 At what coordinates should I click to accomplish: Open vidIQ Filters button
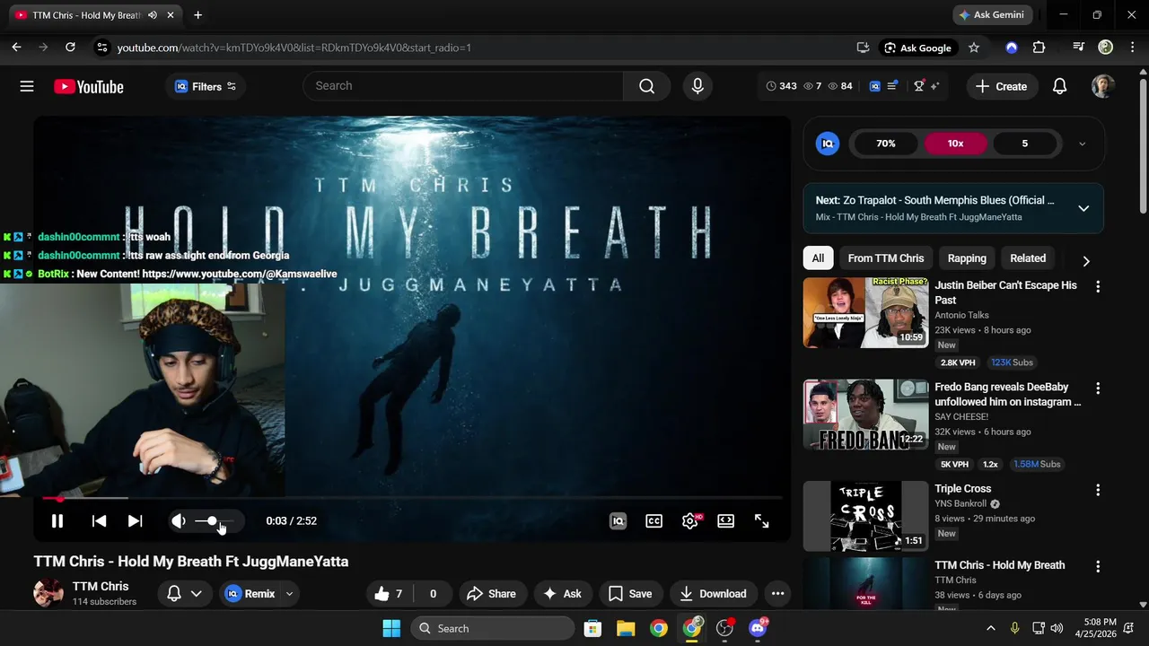pos(206,86)
